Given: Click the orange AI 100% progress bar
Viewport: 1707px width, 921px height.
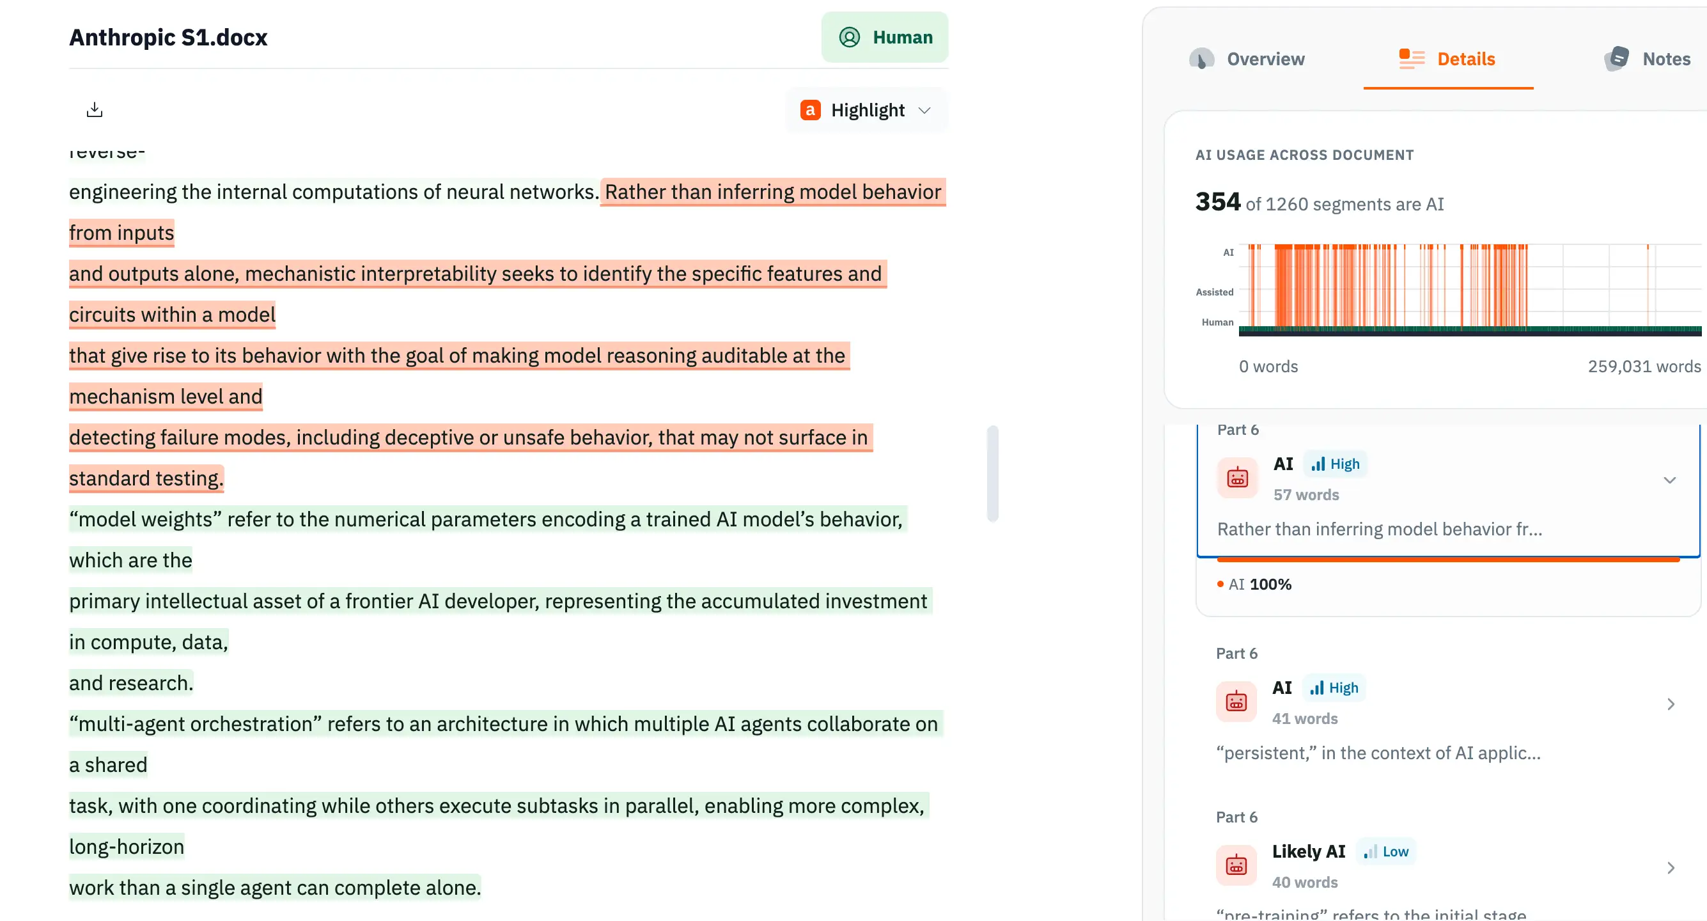Looking at the screenshot, I should 1448,560.
